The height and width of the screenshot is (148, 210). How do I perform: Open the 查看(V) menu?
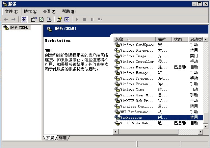coord(49,12)
